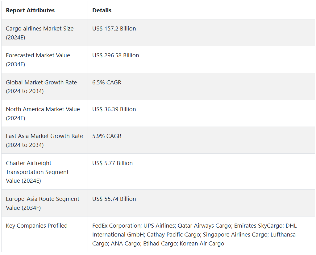Click the US$ 55.74 Billion value
The image size is (316, 255).
click(114, 199)
